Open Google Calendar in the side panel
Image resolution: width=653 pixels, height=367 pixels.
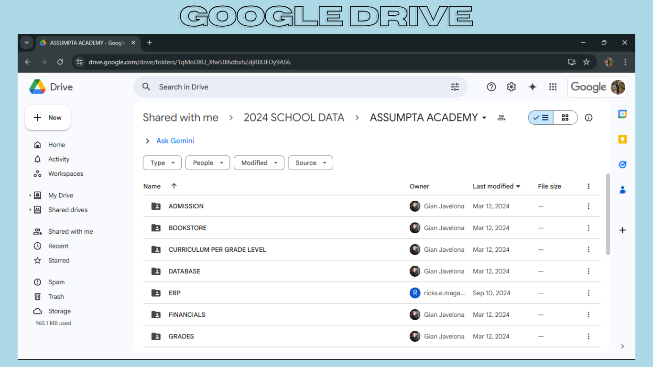click(x=622, y=114)
